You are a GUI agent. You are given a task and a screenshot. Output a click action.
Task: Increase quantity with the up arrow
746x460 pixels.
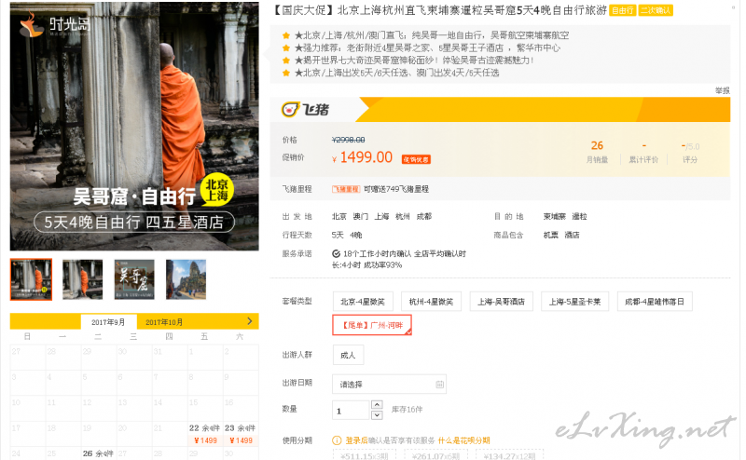[x=377, y=404]
